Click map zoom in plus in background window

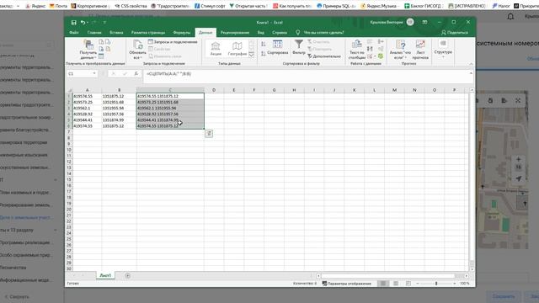click(x=519, y=159)
